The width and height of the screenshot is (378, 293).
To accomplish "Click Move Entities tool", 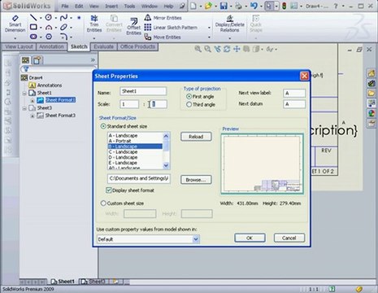I will 163,37.
